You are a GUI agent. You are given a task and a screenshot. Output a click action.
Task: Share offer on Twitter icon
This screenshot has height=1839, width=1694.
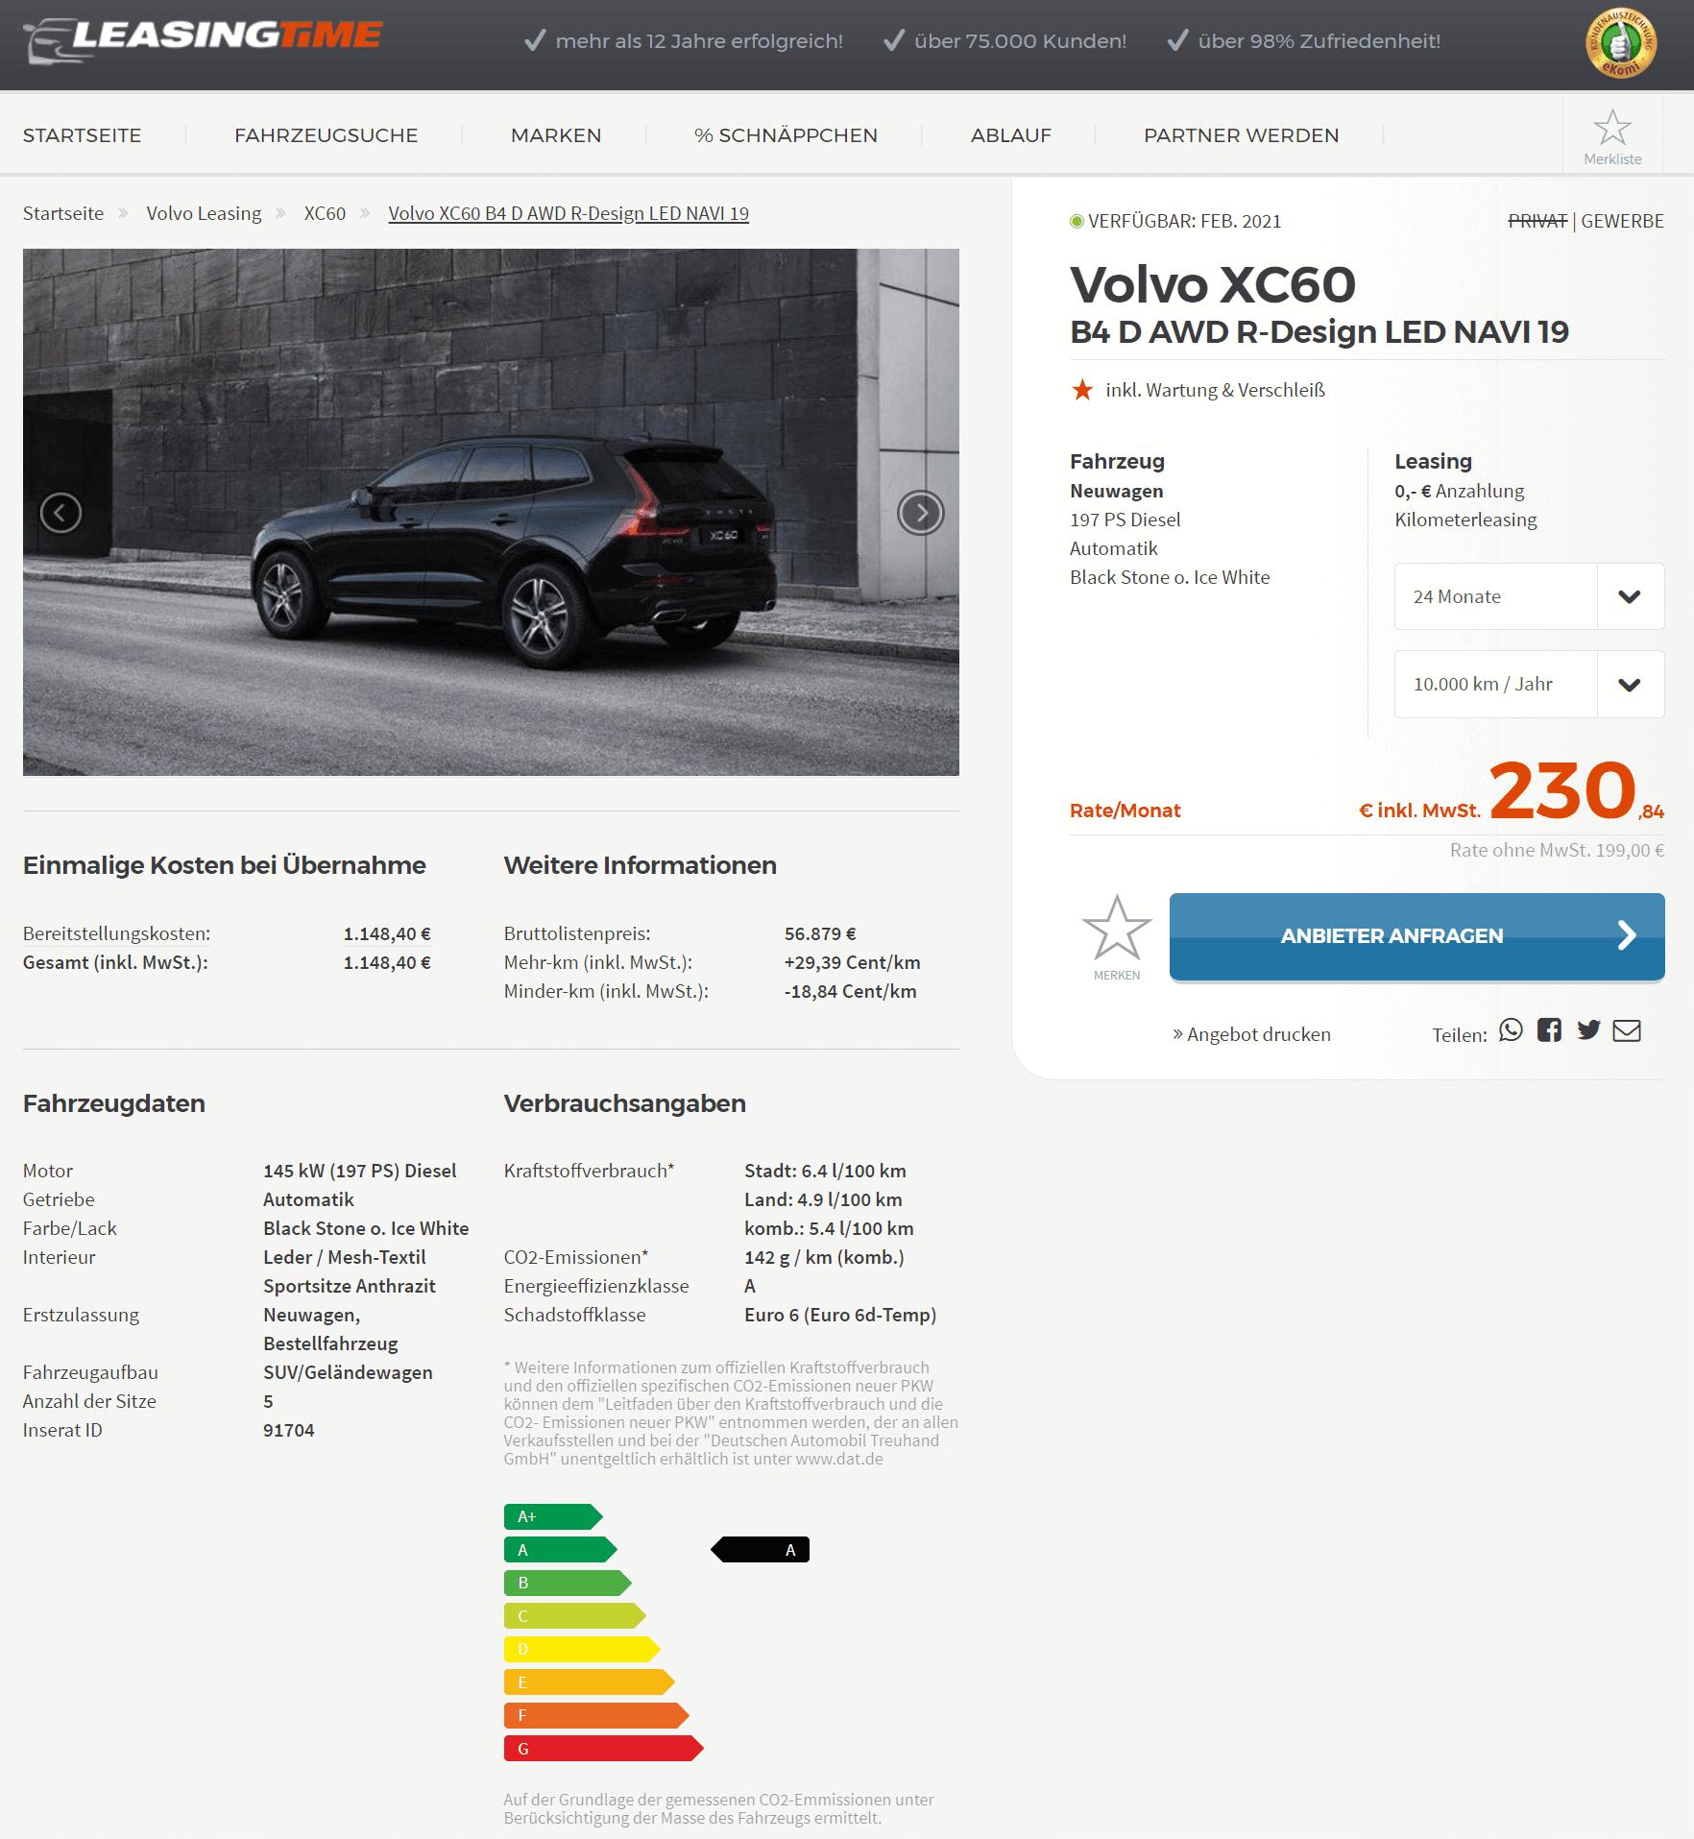[1588, 1030]
